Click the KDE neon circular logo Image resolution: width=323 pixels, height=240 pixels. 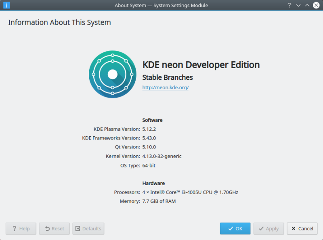click(x=113, y=74)
